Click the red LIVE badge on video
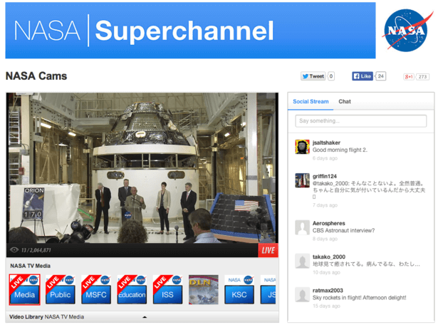Screen dimensions: 438x330 click(268, 250)
